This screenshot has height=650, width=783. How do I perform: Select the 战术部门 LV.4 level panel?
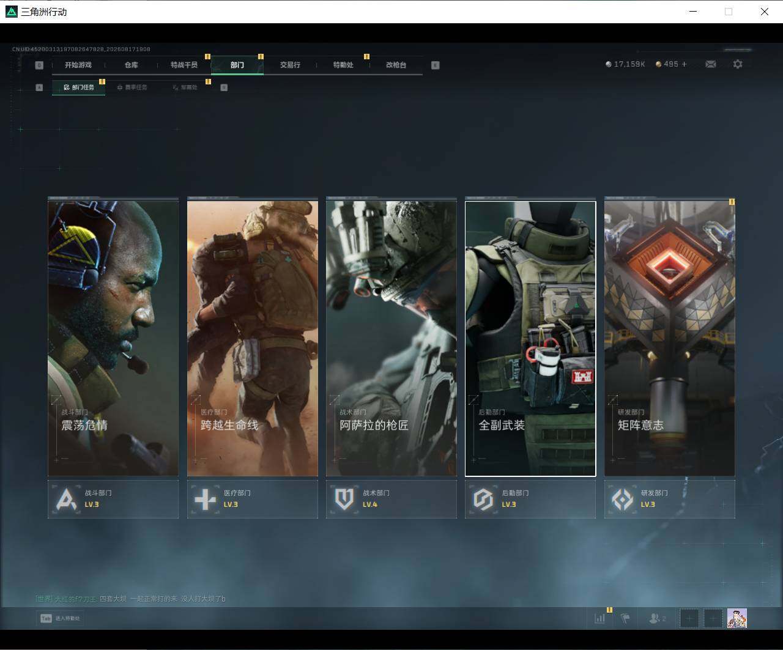point(391,499)
